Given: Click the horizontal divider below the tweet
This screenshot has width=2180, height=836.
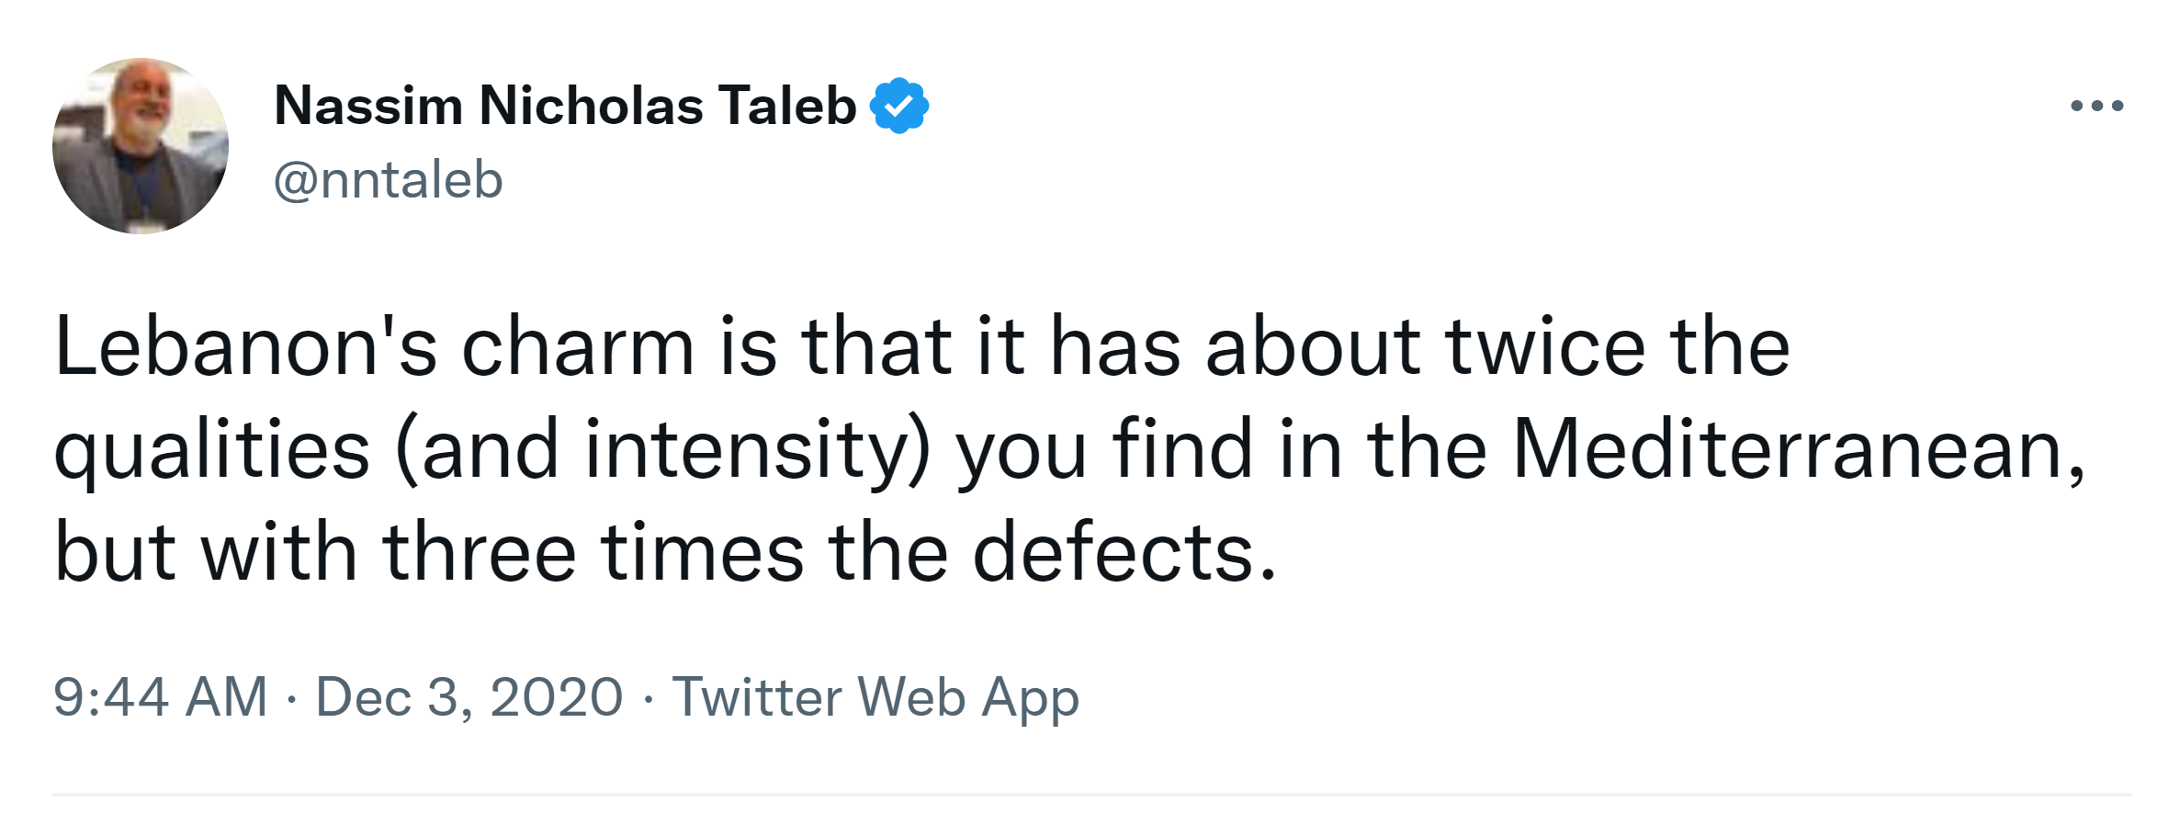Looking at the screenshot, I should tap(1091, 795).
